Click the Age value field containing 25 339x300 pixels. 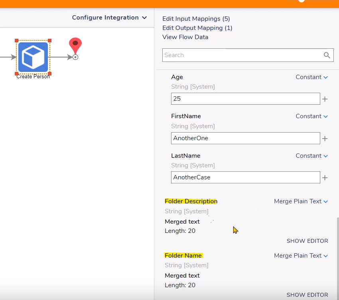pos(245,99)
